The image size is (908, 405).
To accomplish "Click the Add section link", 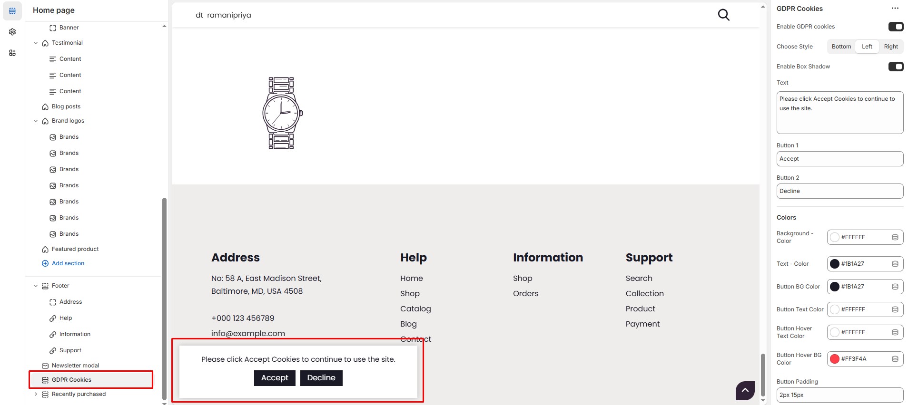I will pyautogui.click(x=68, y=263).
